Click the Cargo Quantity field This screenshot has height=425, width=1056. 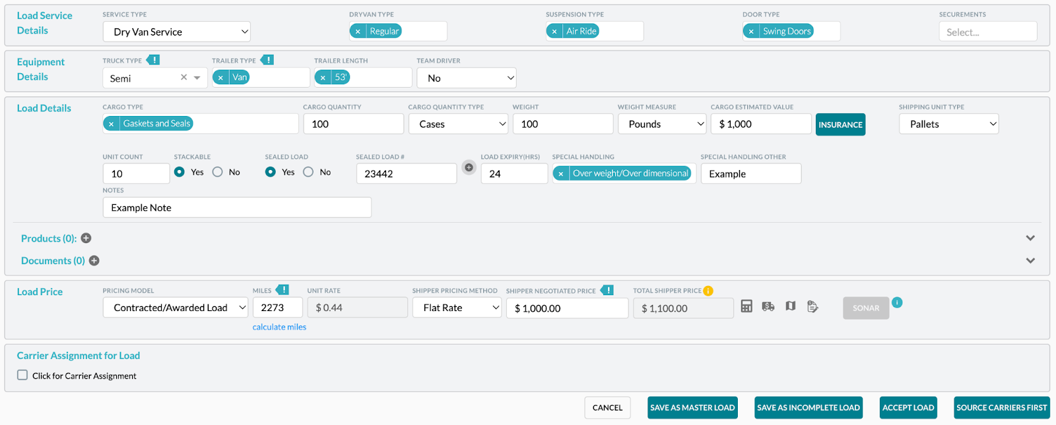(354, 124)
